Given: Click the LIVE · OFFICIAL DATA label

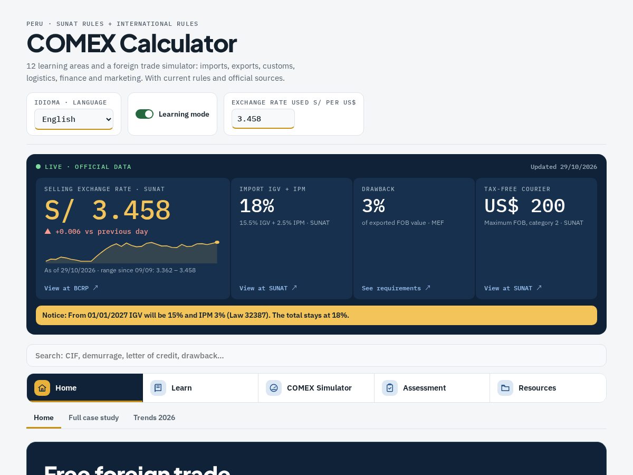Looking at the screenshot, I should tap(88, 167).
